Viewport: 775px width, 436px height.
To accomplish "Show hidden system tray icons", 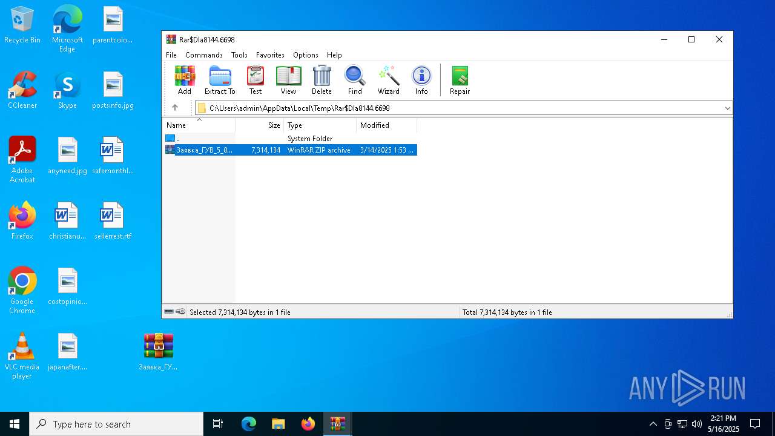I will (x=653, y=424).
